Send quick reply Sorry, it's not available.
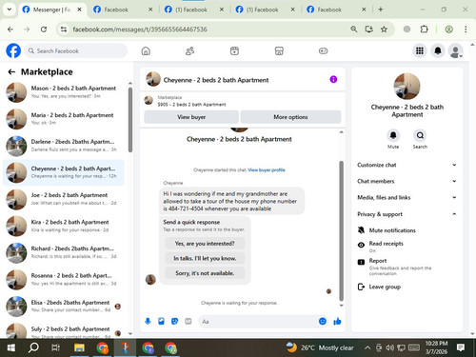The width and height of the screenshot is (476, 357). tap(205, 273)
